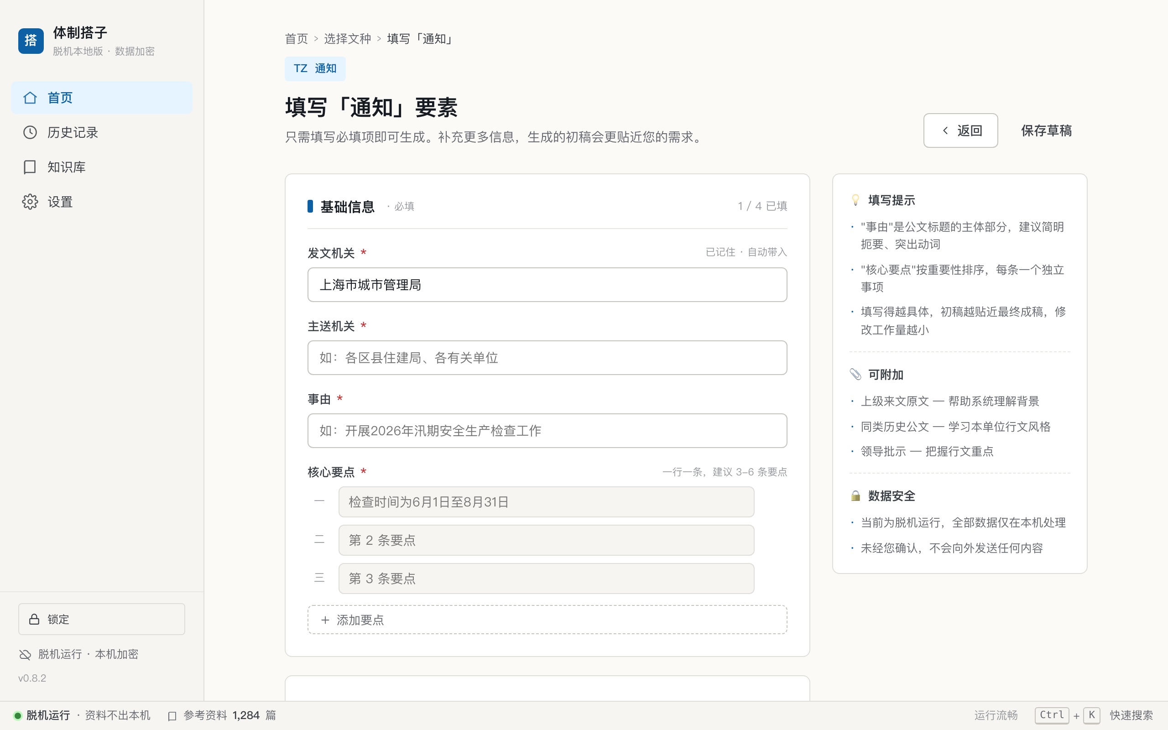Focus the 第 2 条要点 input
Screen dimensions: 1168x730
click(546, 540)
